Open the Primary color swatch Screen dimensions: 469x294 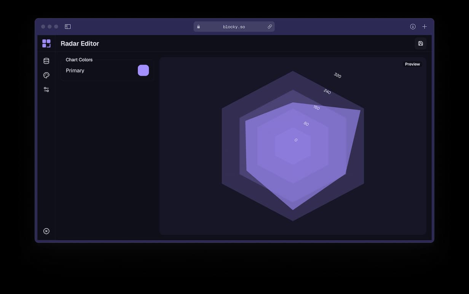[x=143, y=70]
